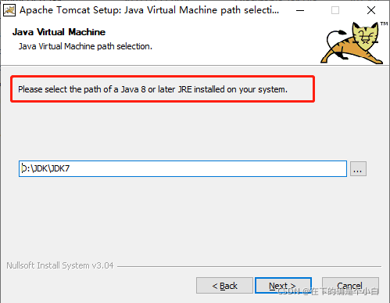
Task: Click the CSDN watermark text
Action: pos(328,291)
